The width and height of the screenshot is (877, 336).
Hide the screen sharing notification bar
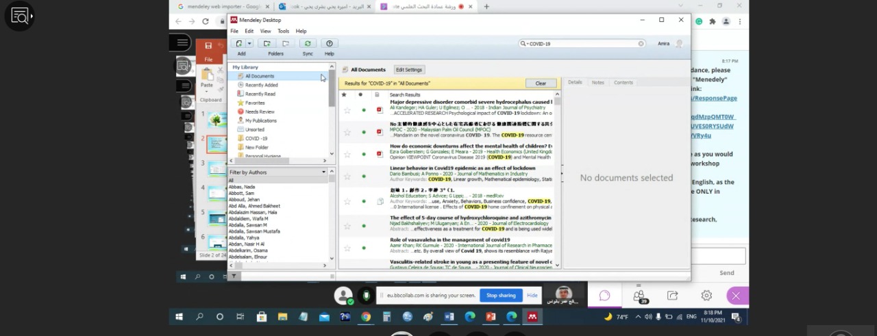(x=532, y=295)
